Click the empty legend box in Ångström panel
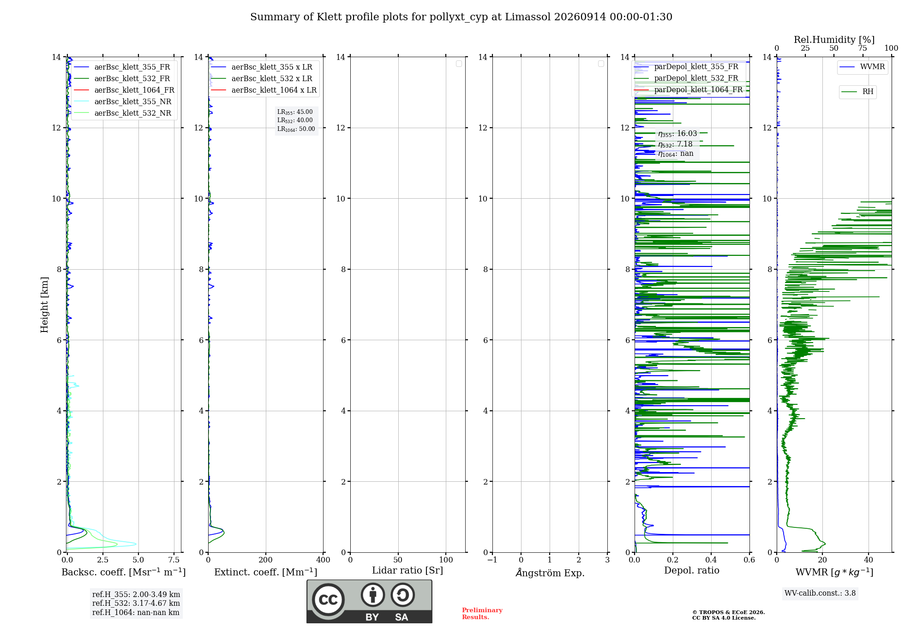Viewport: 923px width, 627px height. [x=601, y=64]
